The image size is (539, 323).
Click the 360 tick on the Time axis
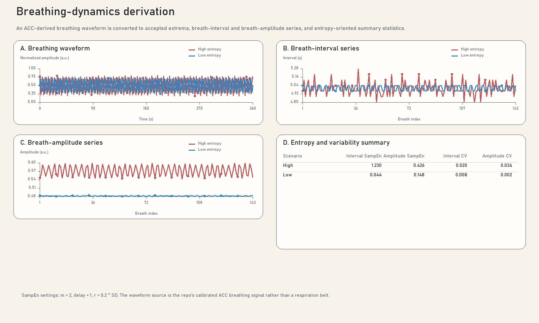pyautogui.click(x=253, y=108)
